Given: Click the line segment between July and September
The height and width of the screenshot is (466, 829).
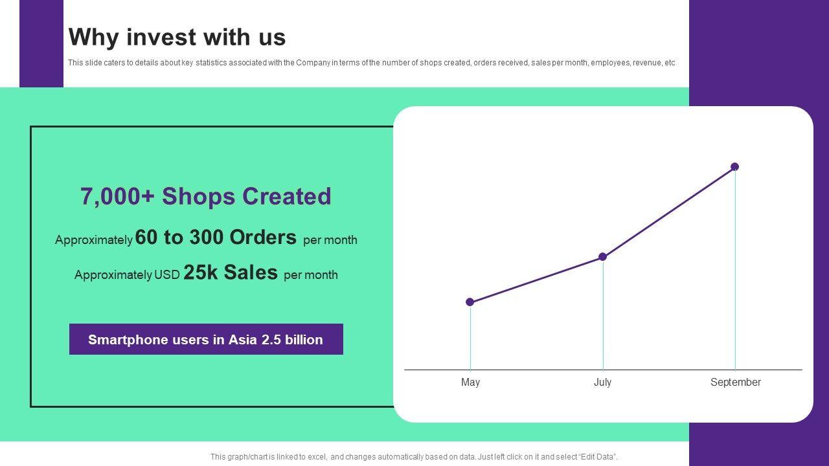Looking at the screenshot, I should point(668,212).
